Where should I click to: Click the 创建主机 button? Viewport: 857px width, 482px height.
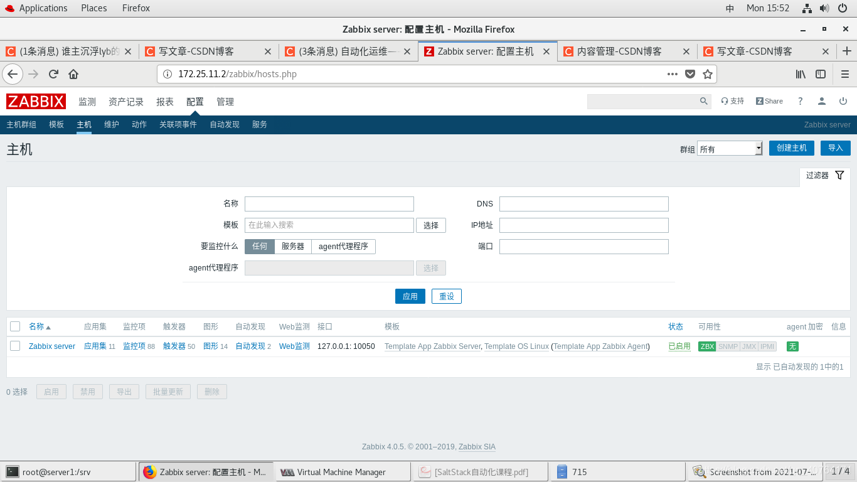pos(792,148)
